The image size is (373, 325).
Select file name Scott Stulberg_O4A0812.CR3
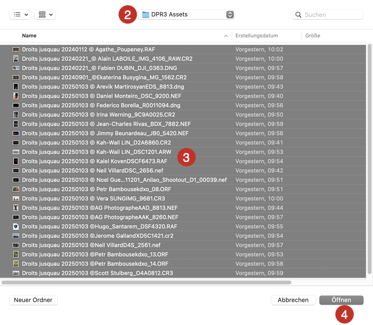pyautogui.click(x=97, y=273)
